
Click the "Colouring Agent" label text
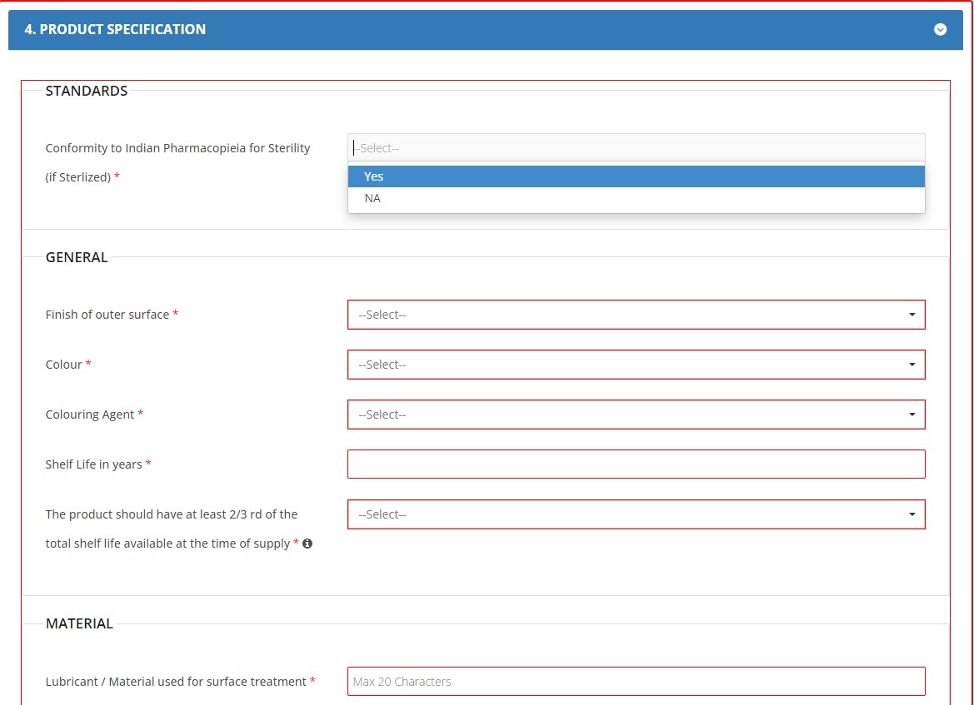(90, 415)
